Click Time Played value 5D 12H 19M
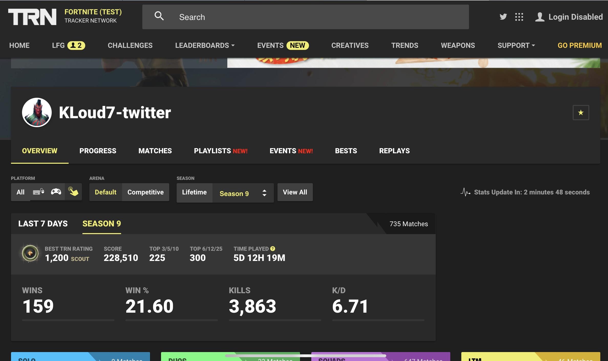 click(x=259, y=258)
